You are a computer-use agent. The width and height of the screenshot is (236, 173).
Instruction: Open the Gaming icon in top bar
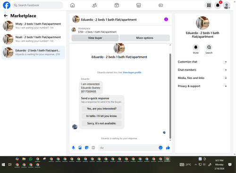coord(160,5)
